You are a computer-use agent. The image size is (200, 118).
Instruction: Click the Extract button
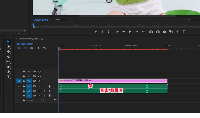[158, 32]
